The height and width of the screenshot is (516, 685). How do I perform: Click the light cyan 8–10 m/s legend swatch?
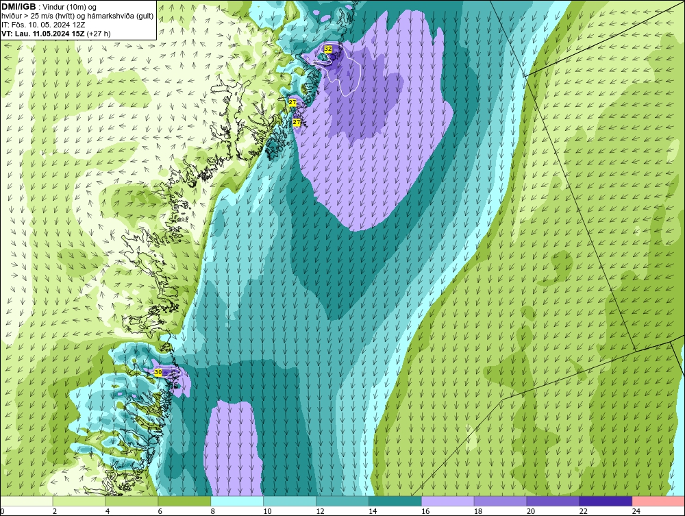[x=237, y=501]
